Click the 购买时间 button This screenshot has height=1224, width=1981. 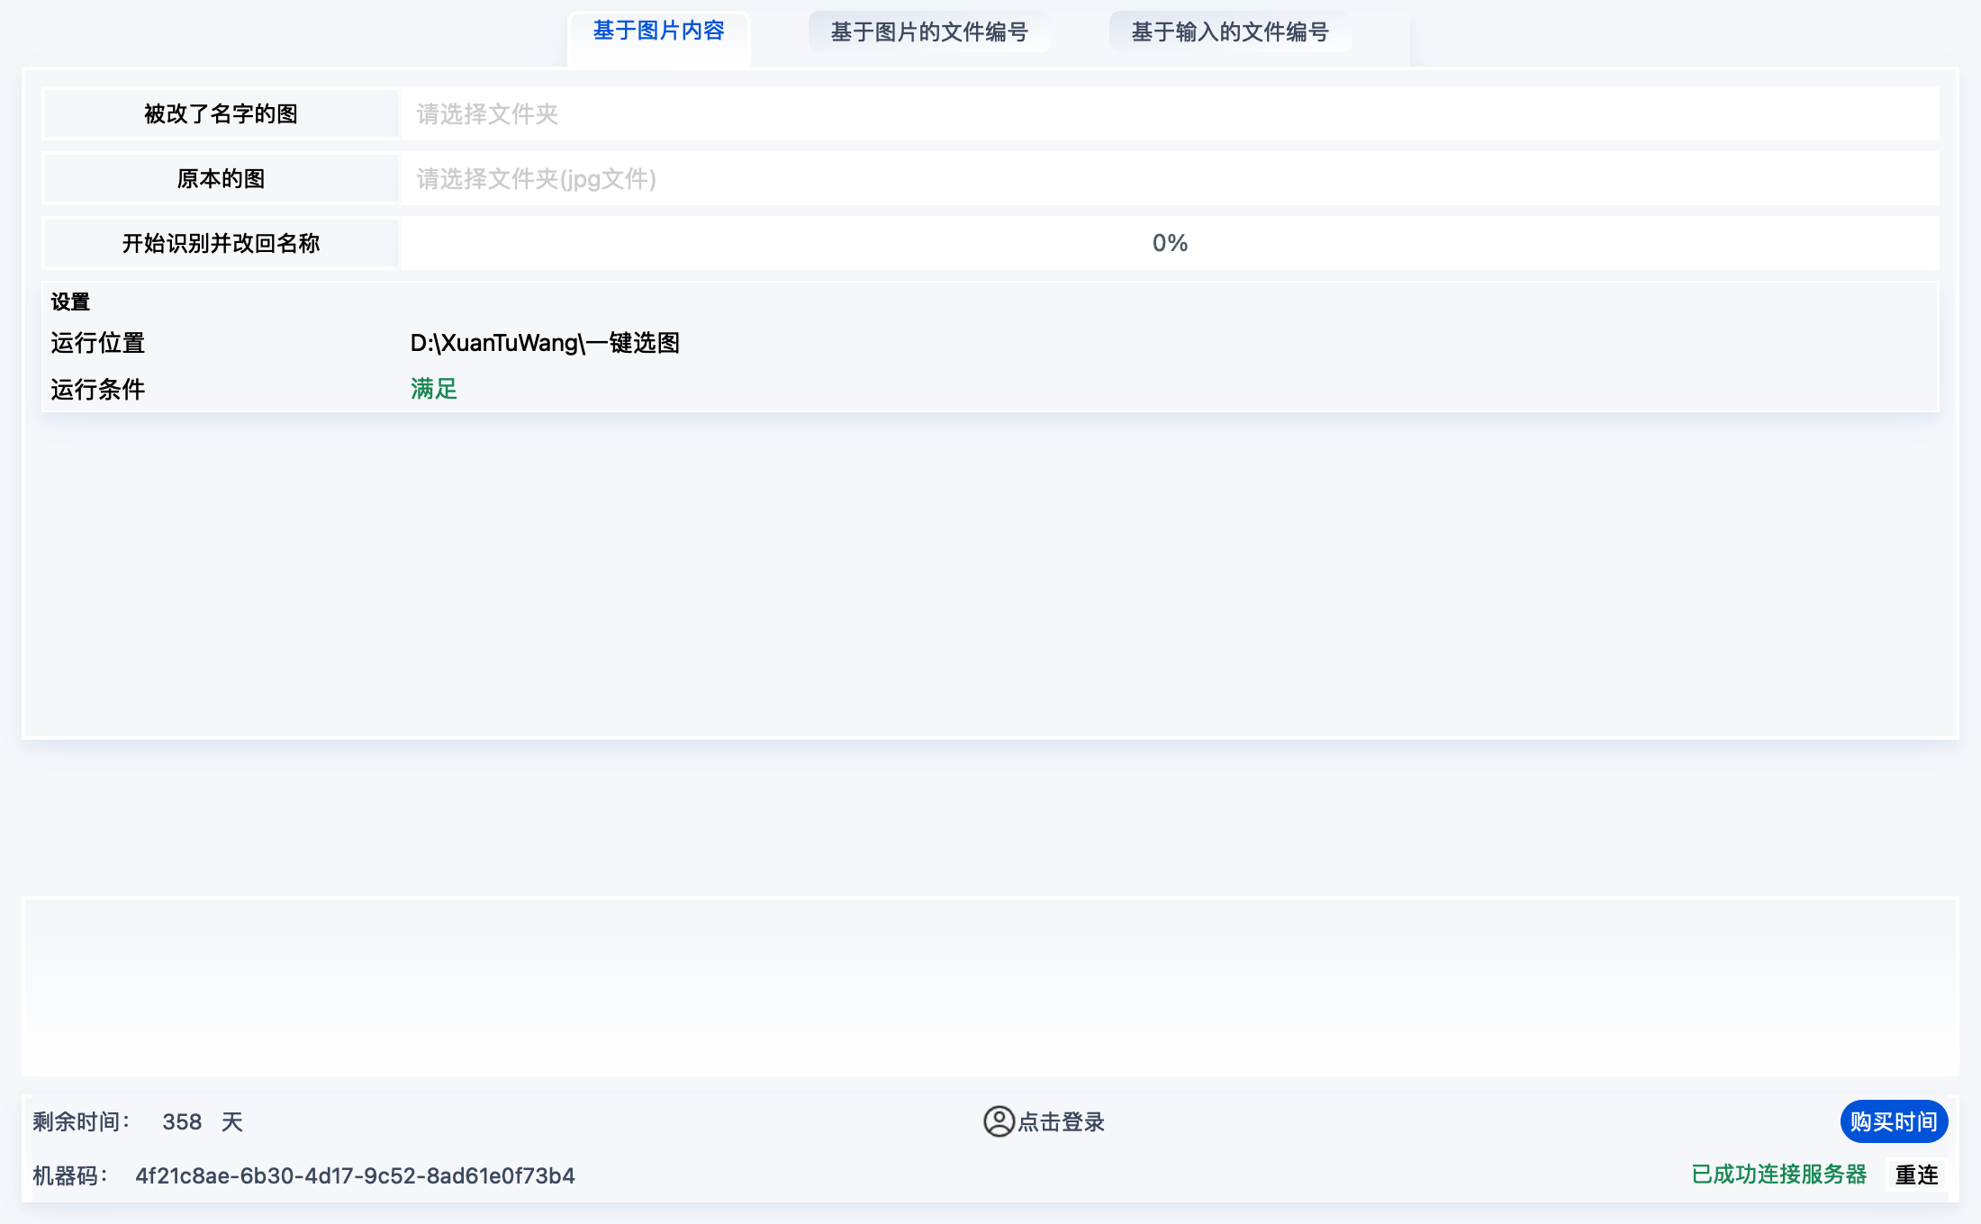1894,1121
